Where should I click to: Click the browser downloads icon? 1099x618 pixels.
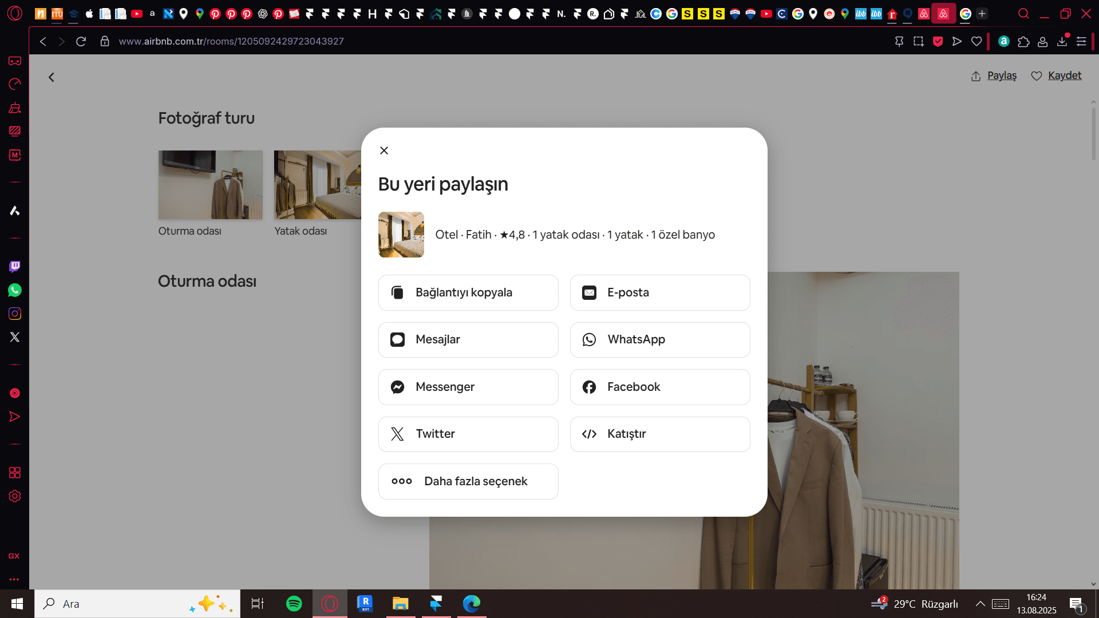[x=1062, y=41]
